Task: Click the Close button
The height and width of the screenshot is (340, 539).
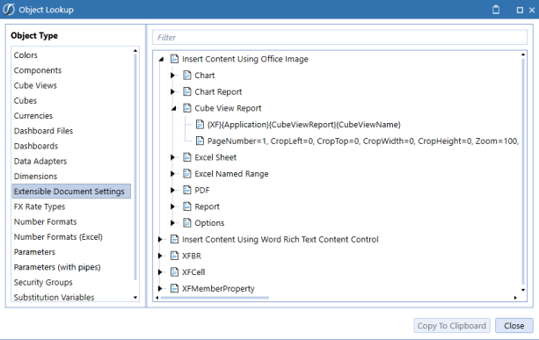Action: (514, 326)
